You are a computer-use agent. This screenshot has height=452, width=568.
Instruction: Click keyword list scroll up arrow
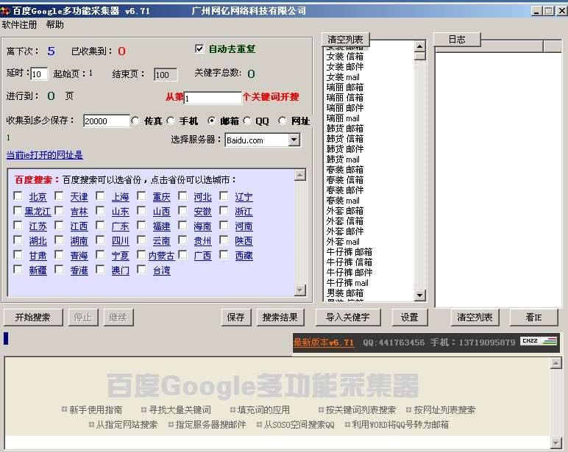coord(419,46)
